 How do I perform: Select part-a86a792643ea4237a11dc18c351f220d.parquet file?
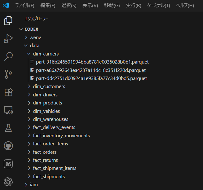(91, 70)
